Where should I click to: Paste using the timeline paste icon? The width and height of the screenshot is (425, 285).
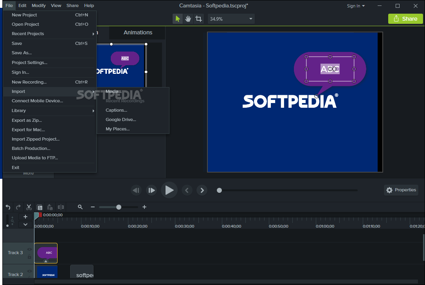point(50,207)
